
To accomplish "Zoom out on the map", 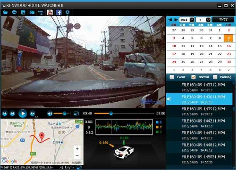I will (77, 155).
